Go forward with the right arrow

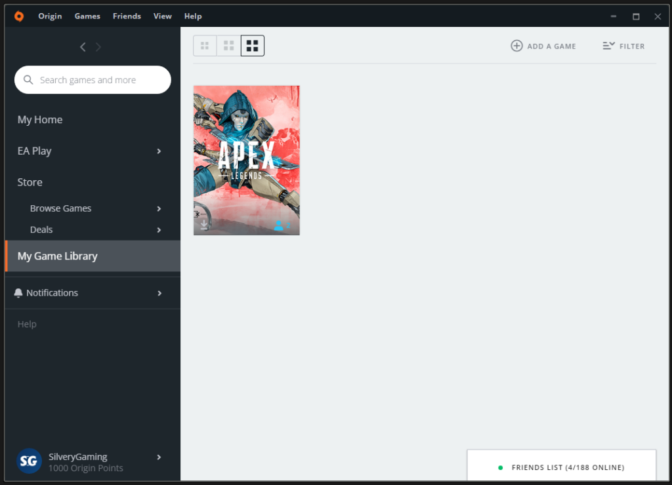[x=98, y=47]
